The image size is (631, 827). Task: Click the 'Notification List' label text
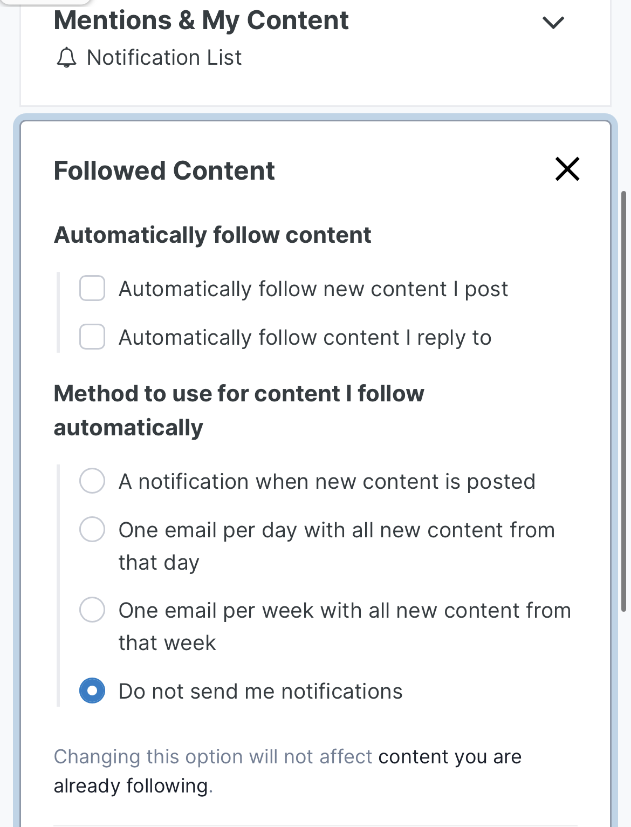click(x=164, y=58)
